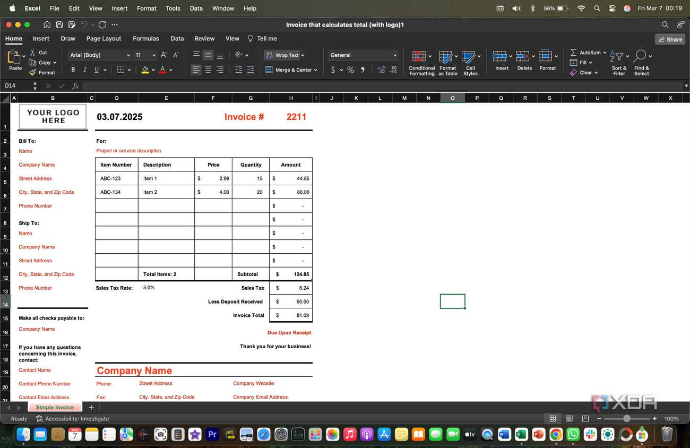Viewport: 690px width, 448px height.
Task: Apply cell borders icon
Action: [120, 70]
